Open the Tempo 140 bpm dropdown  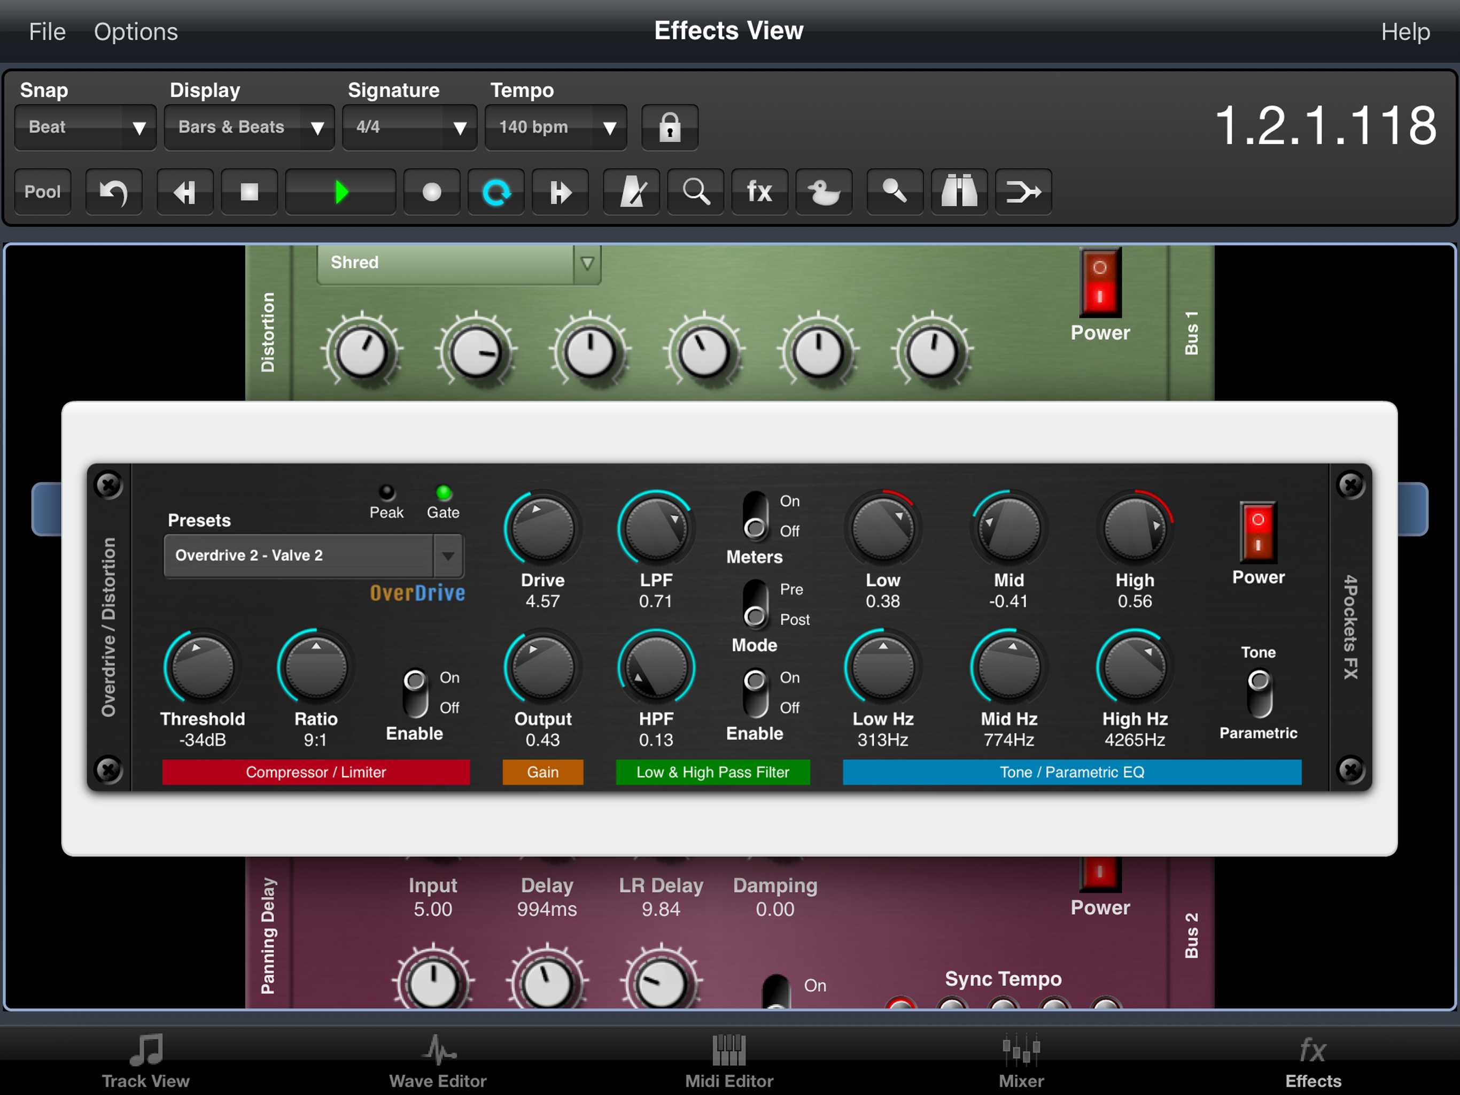pos(556,127)
